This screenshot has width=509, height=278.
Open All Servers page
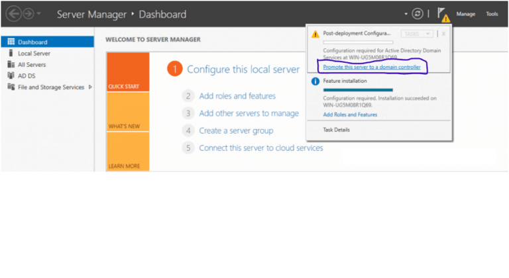point(32,65)
